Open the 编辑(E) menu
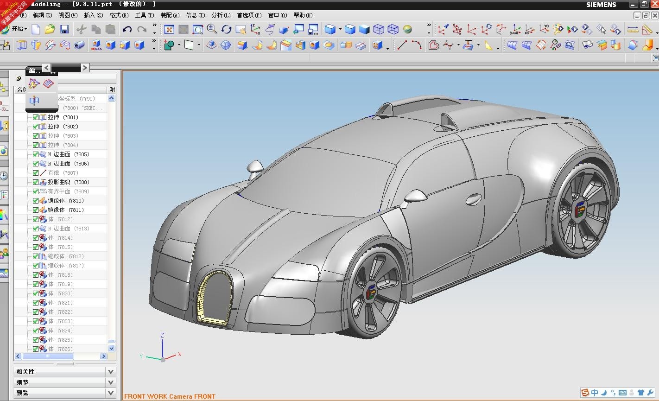 pyautogui.click(x=42, y=15)
